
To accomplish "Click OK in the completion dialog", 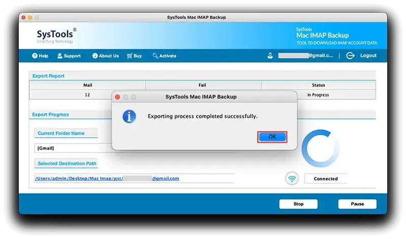I will coord(272,137).
